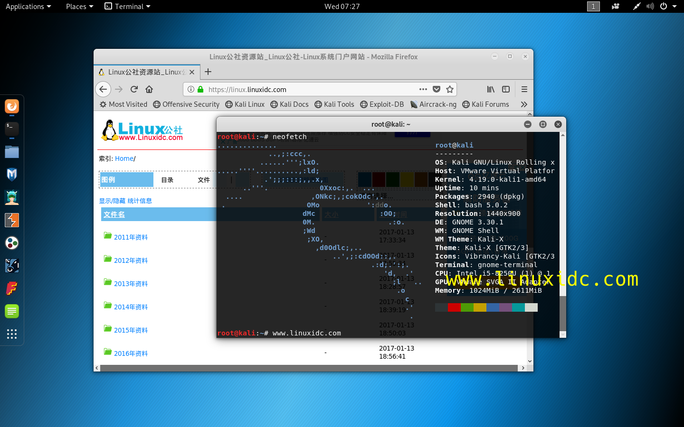Open Most Visited bookmarks
This screenshot has height=427, width=684.
tap(123, 104)
